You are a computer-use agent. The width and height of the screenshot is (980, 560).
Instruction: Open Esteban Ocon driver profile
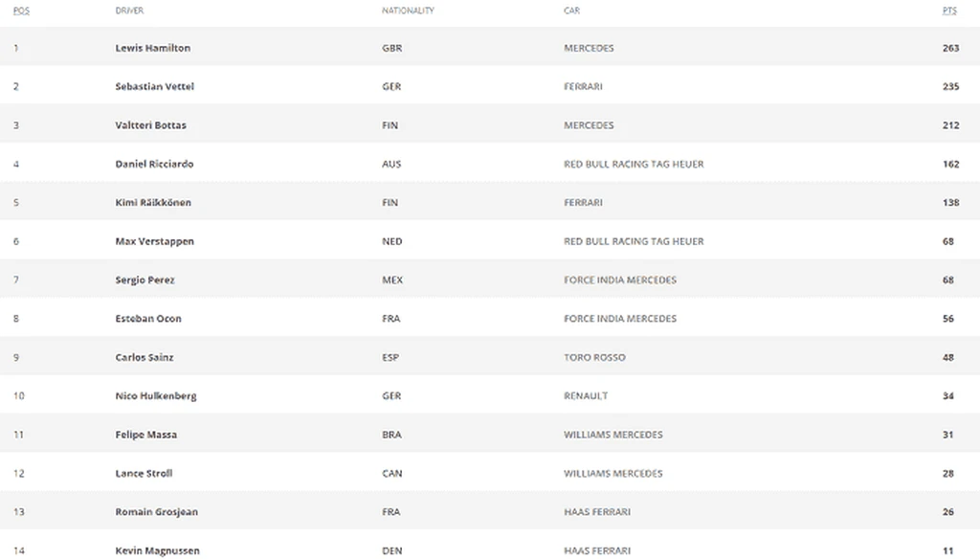[148, 319]
